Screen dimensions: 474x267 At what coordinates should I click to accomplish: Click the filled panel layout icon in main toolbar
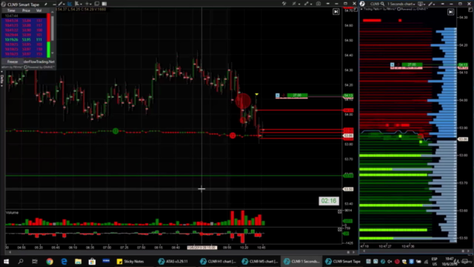(104, 4)
